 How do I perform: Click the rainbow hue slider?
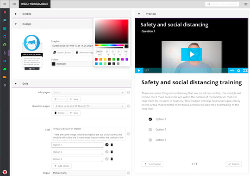pyautogui.click(x=109, y=45)
